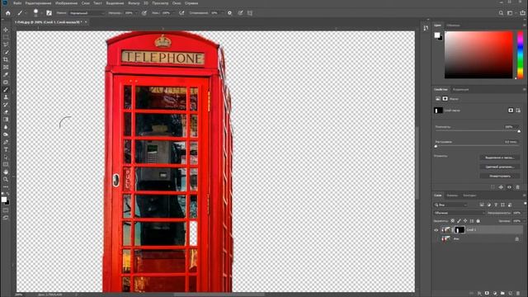The image size is (528, 297).
Task: Open the brush settings panel icon
Action: [49, 13]
